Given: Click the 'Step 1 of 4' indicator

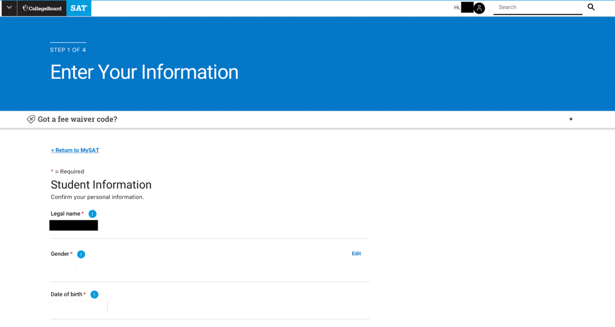Looking at the screenshot, I should pos(68,50).
